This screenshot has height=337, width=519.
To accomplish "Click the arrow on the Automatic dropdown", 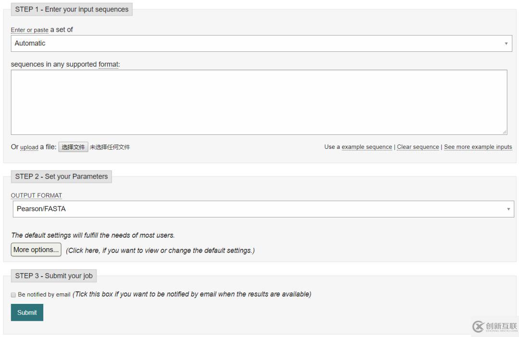I will click(x=506, y=44).
